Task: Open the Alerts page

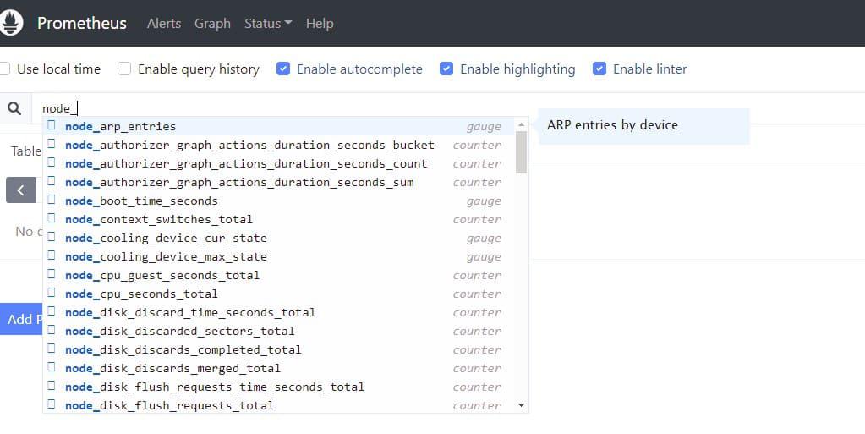Action: click(x=164, y=24)
